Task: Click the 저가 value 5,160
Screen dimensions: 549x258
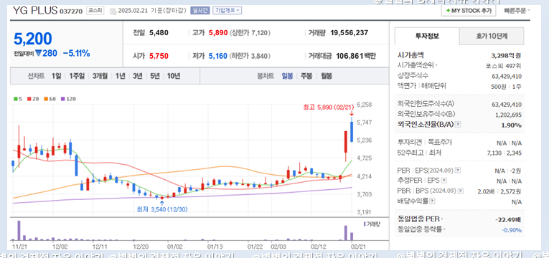Action: pyautogui.click(x=218, y=56)
